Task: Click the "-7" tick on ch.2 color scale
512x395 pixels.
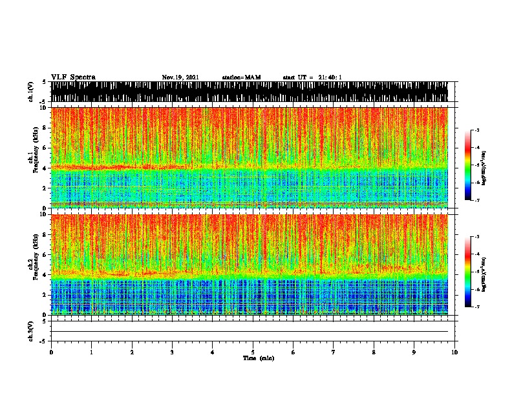Action: coord(476,307)
